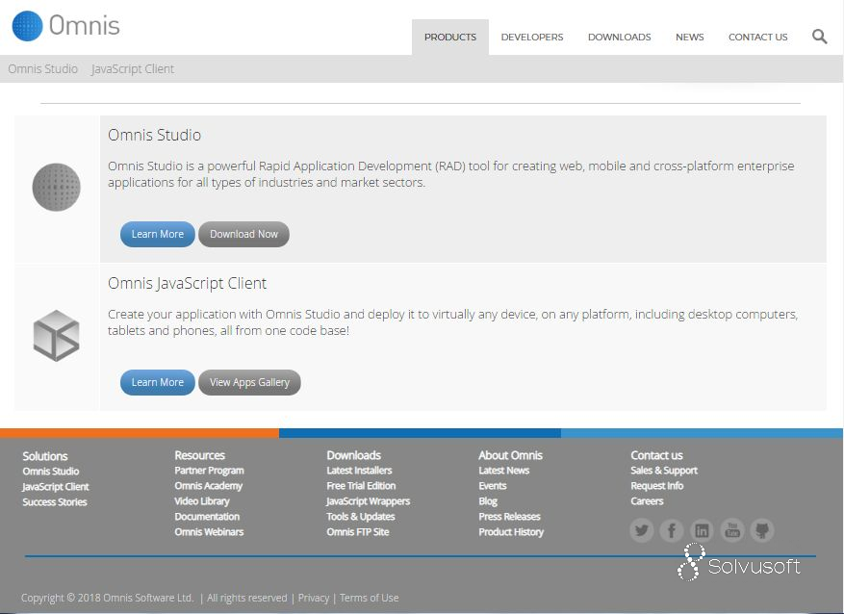
Task: Select the PRODUCTS nav tab
Action: pyautogui.click(x=450, y=38)
